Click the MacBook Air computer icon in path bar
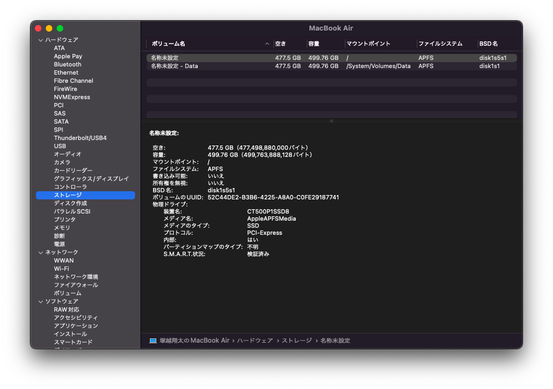Viewport: 553px width, 389px height. tap(153, 341)
